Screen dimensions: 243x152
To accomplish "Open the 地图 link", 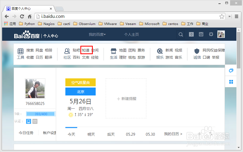I will 123,50.
